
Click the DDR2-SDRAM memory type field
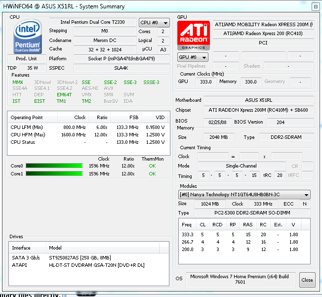click(x=286, y=137)
